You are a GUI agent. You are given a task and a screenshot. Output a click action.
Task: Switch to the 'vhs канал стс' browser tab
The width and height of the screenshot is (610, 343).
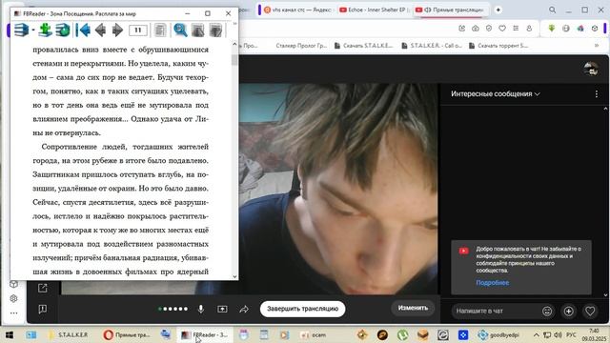click(297, 10)
